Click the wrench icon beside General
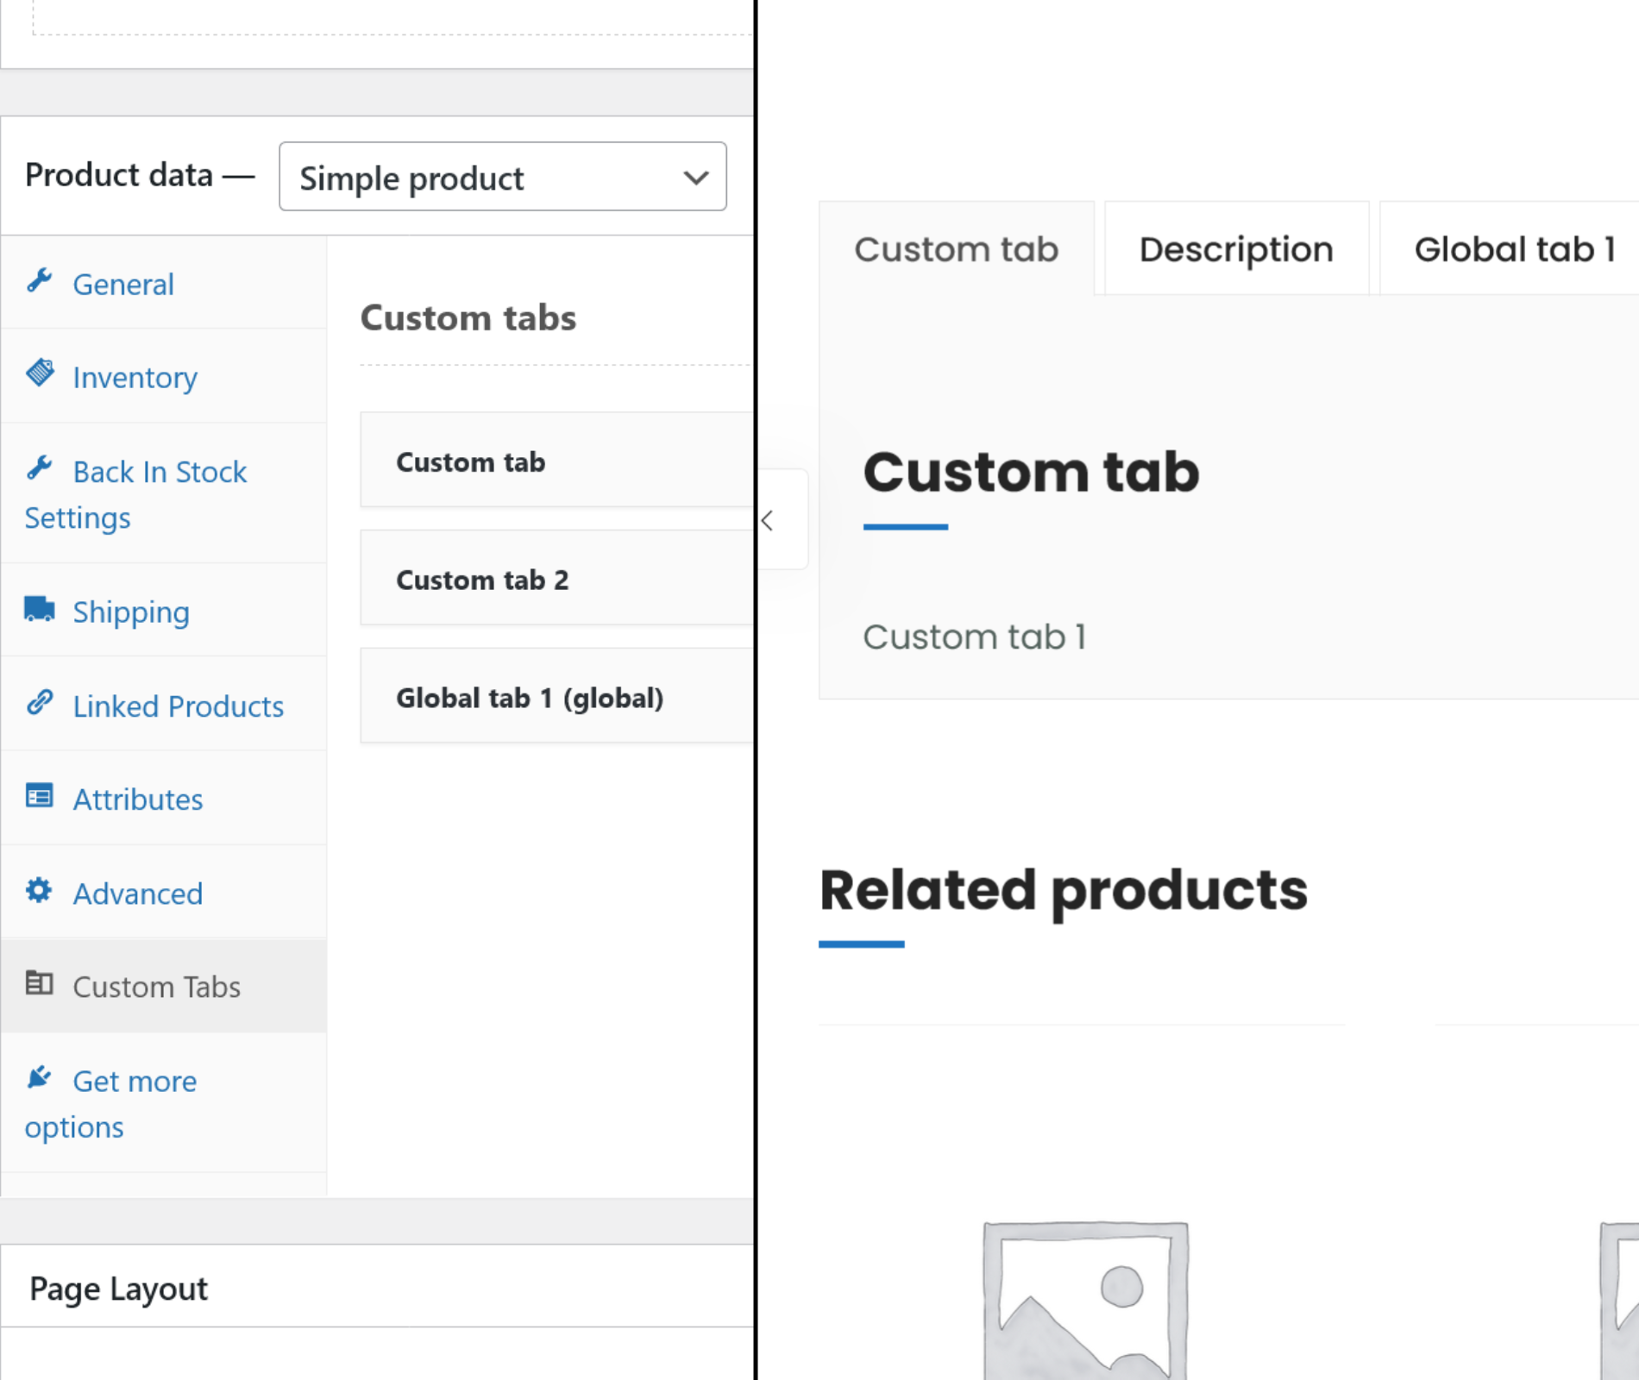 coord(40,281)
